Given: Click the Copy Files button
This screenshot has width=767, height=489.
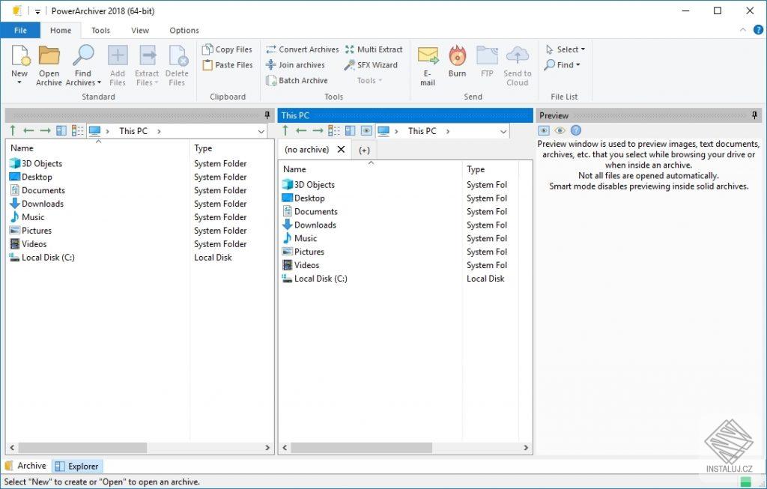Looking at the screenshot, I should pyautogui.click(x=228, y=49).
